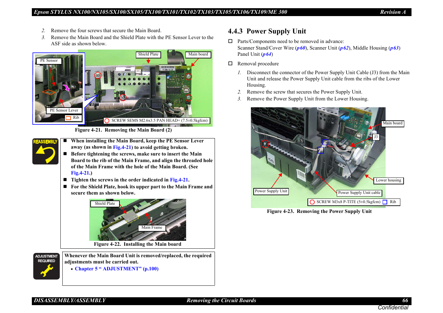Click the ADJUSTMENT REQUIRED wrench icon

coord(46,266)
